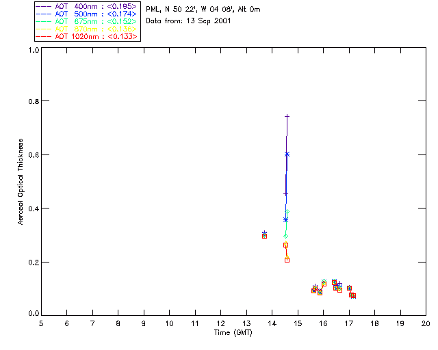Click the 'Data from: 13 Sep 2001' label
The height and width of the screenshot is (350, 438).
coord(188,21)
